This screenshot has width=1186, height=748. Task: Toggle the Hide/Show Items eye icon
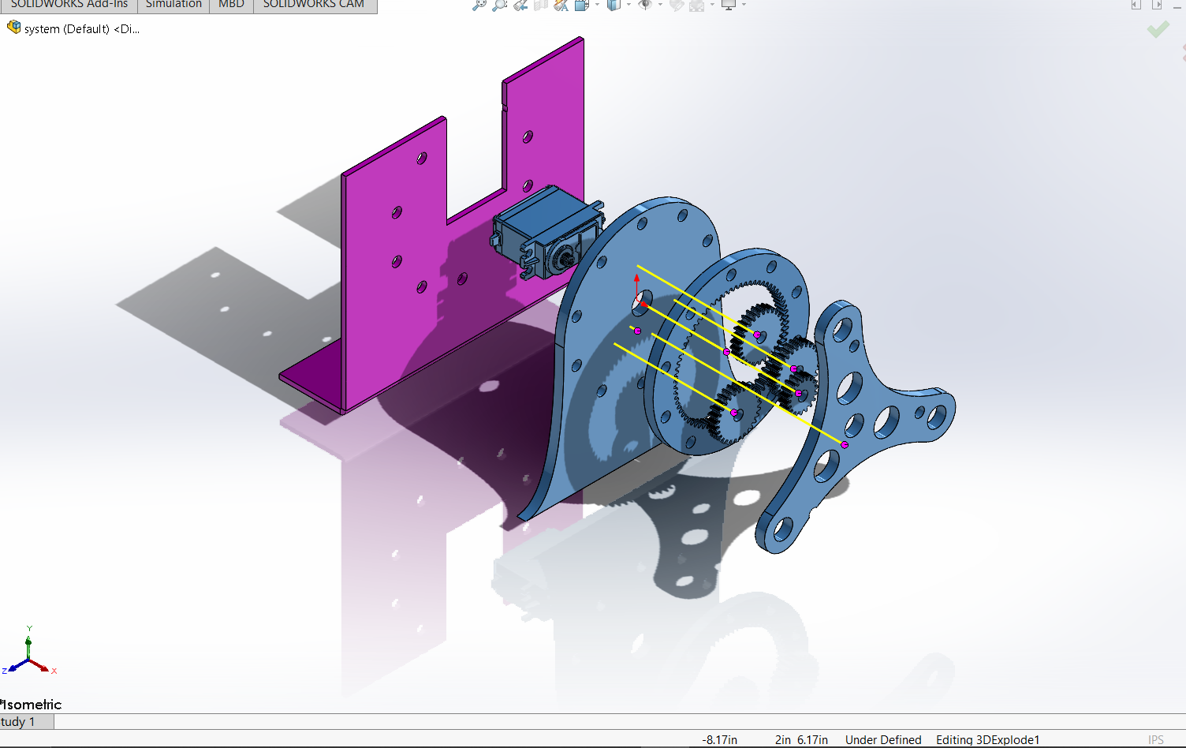[645, 4]
